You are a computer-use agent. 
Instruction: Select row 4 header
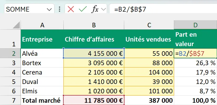[10, 72]
